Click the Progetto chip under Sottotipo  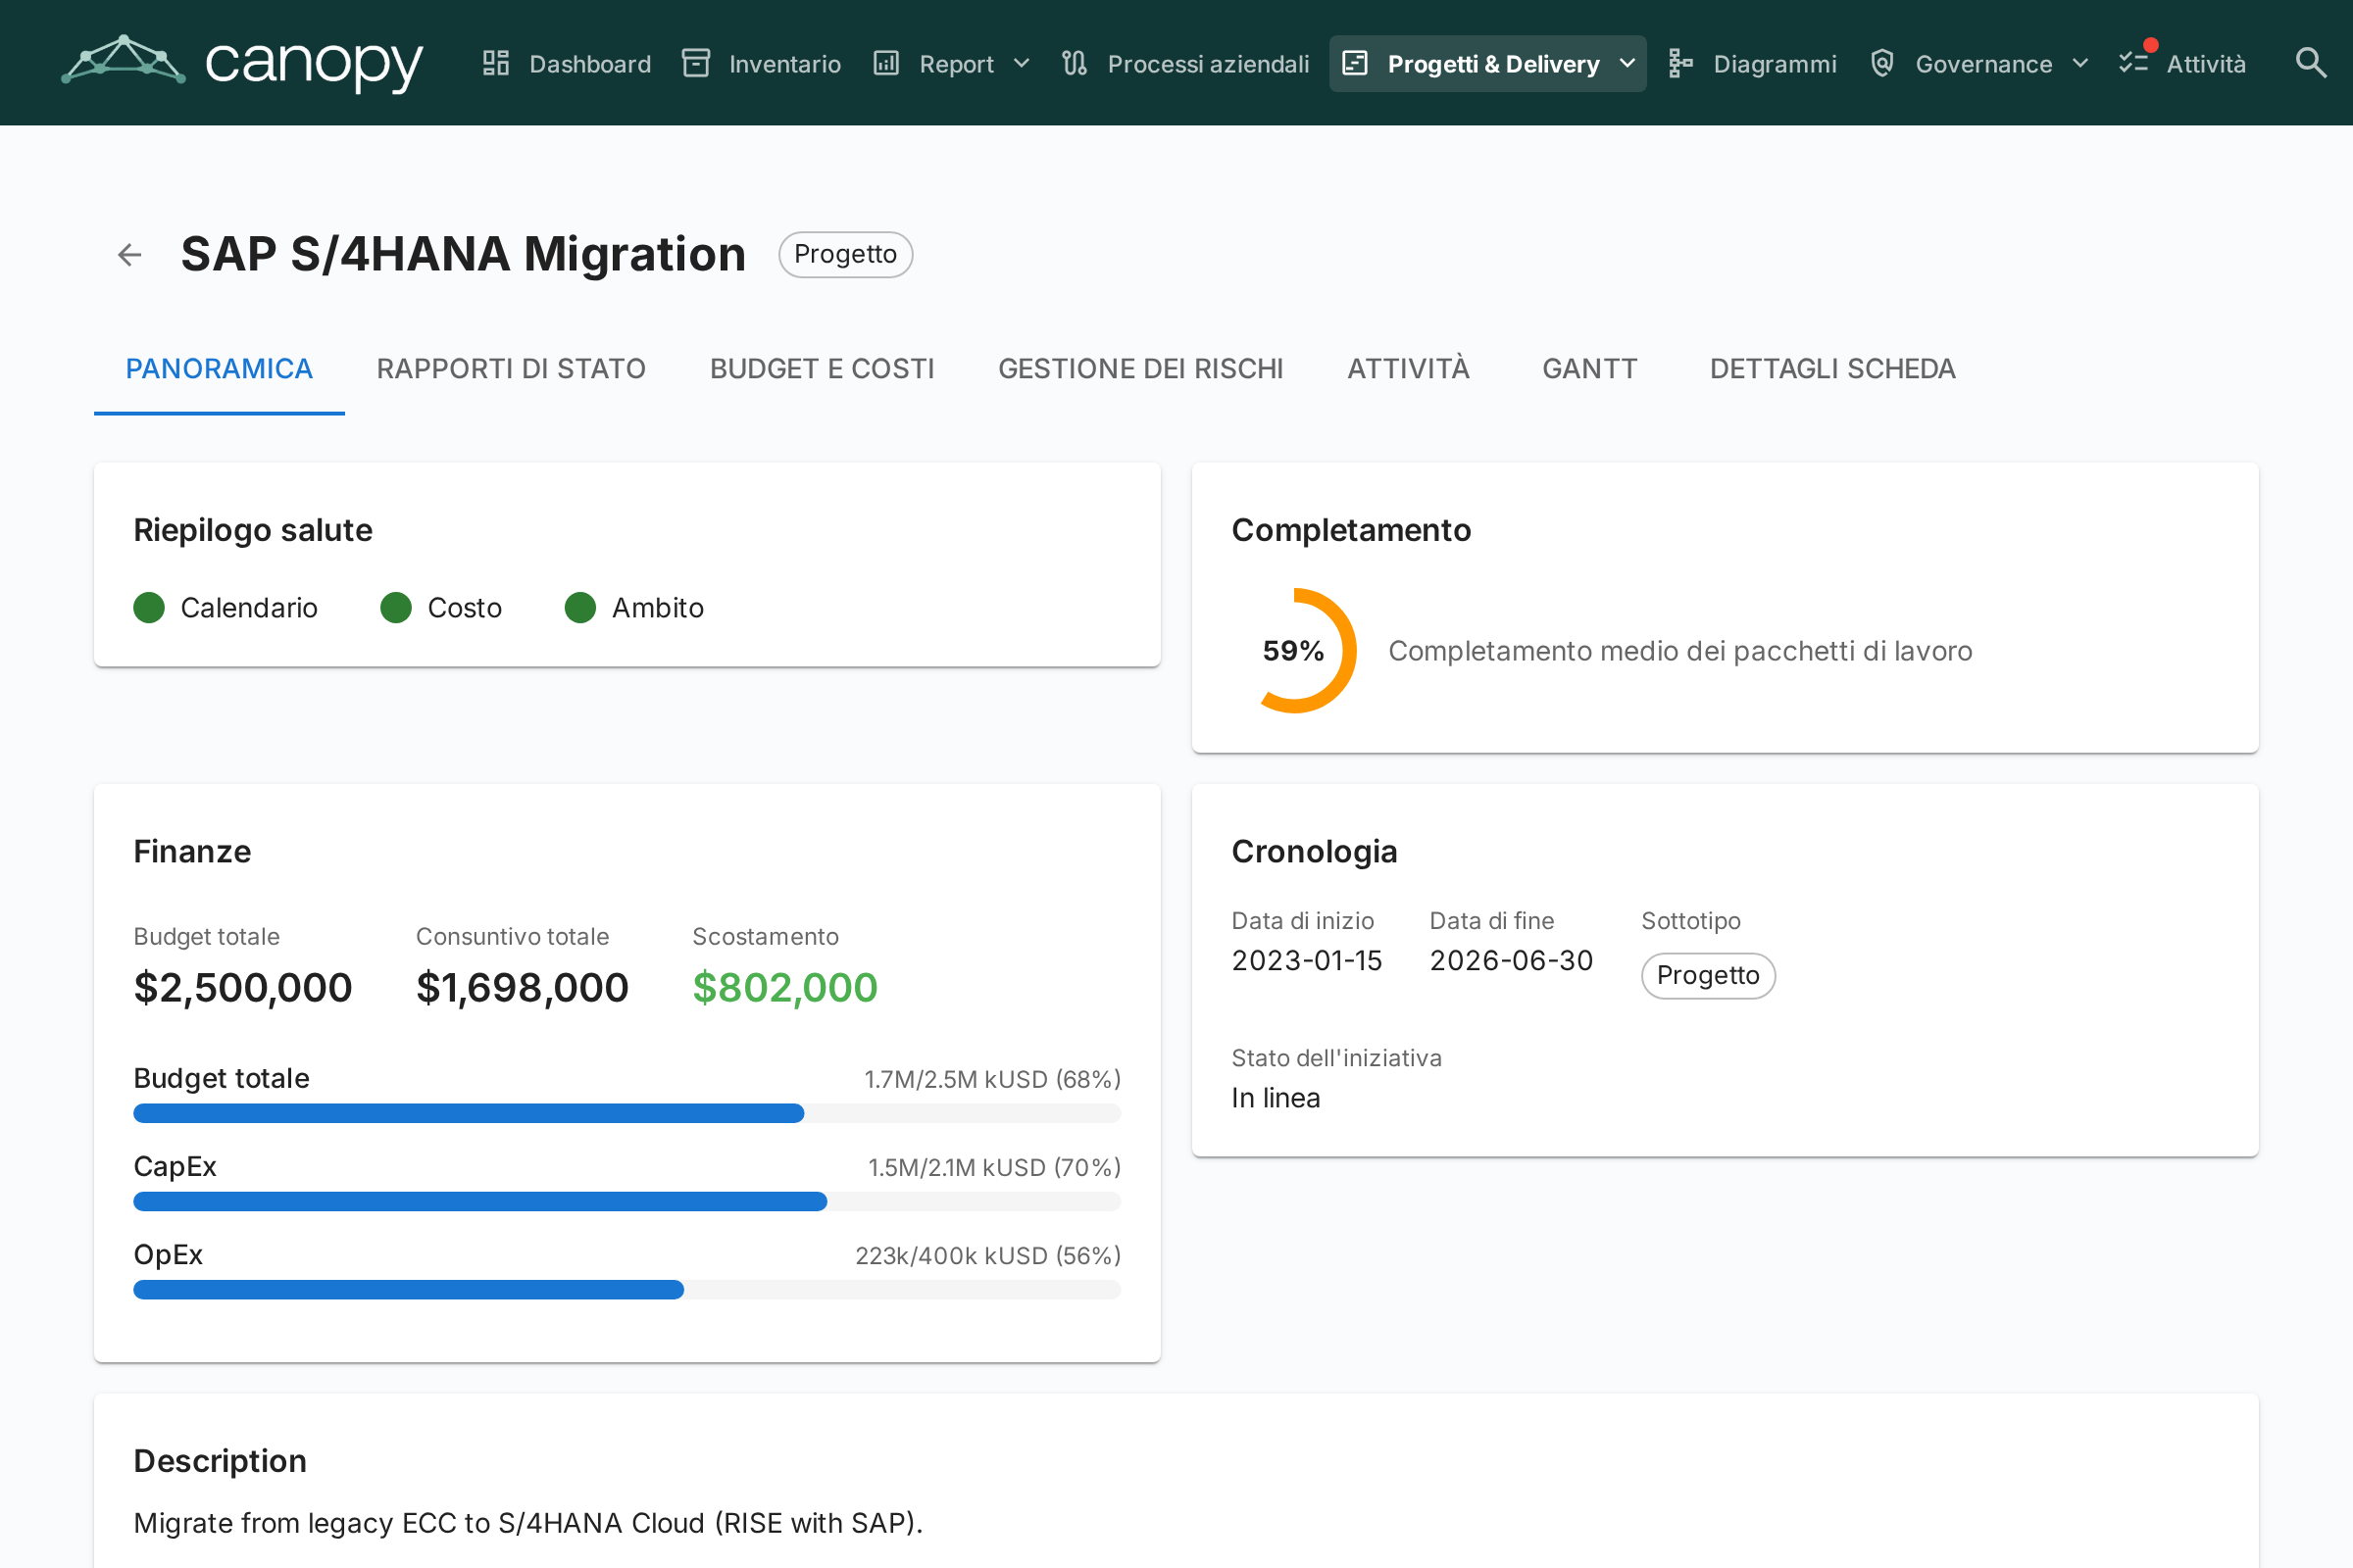tap(1708, 976)
